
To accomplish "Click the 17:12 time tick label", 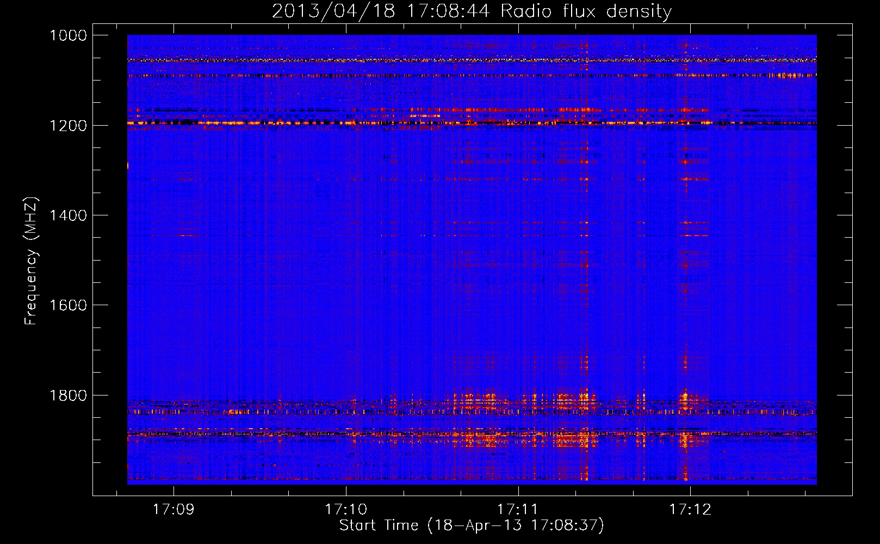I will (690, 510).
